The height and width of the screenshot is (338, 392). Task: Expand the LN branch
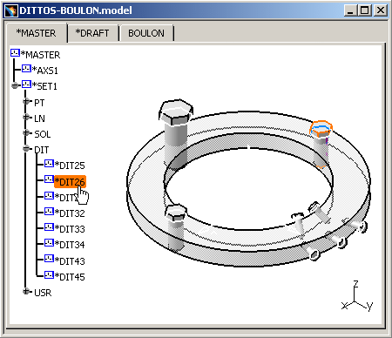26,117
